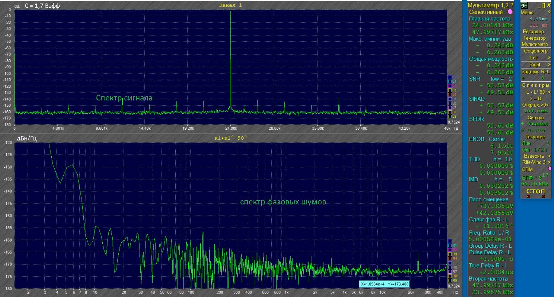554x297 pixels.
Task: Toggle the L8 trace memory box
Action: point(450,112)
